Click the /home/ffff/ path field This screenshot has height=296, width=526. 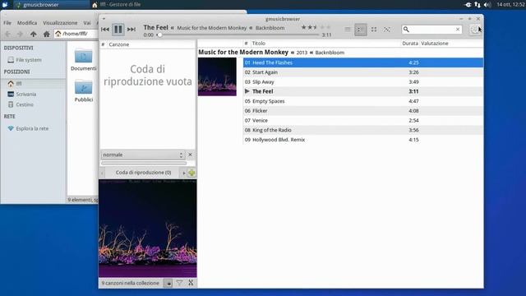(76, 34)
